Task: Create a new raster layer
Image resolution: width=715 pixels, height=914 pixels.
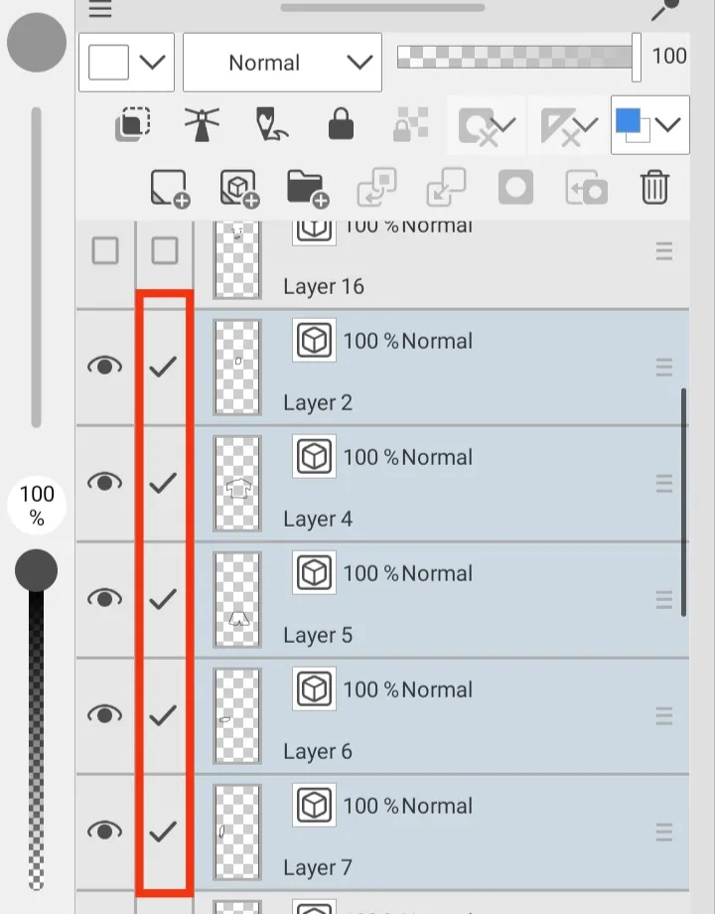Action: pos(170,188)
